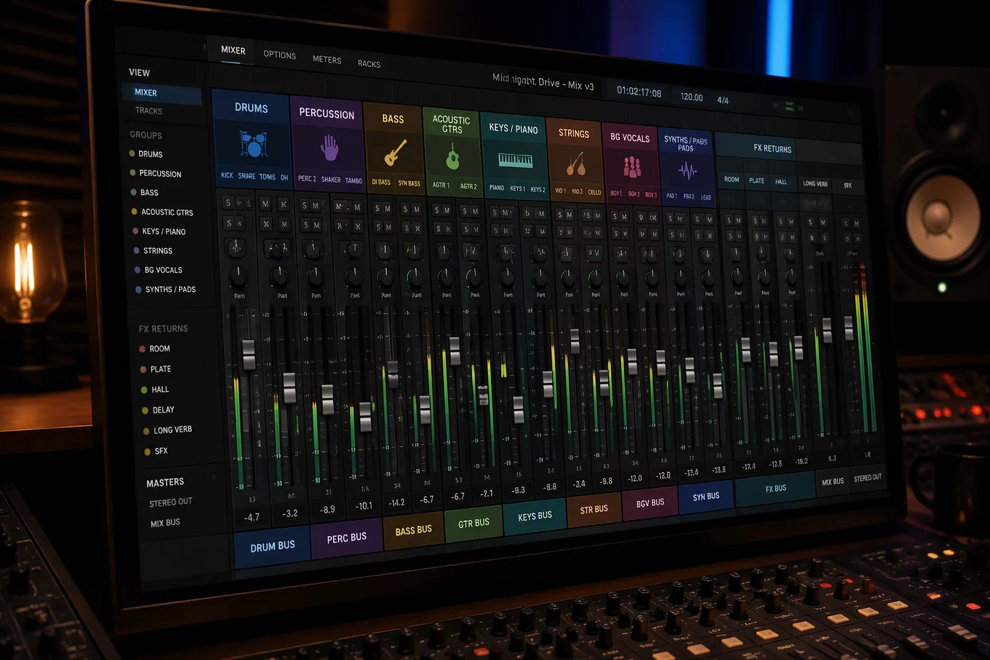Select KEYS / PIANO in the GROUPS list
990x660 pixels.
(x=164, y=231)
